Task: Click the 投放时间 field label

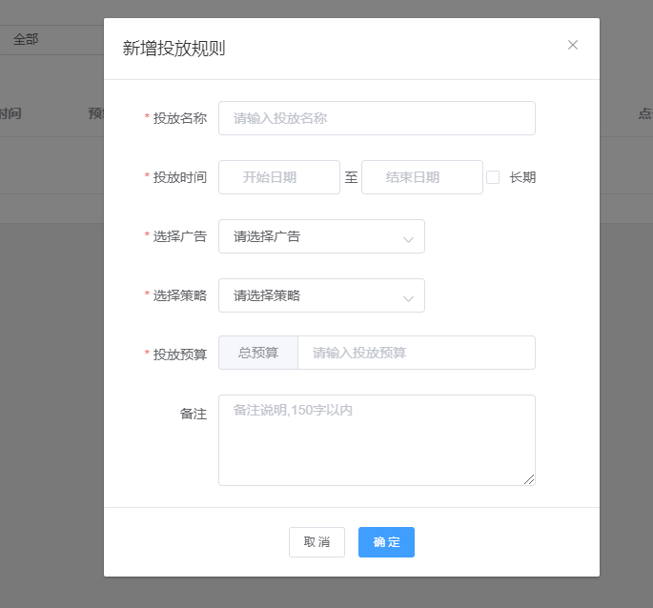Action: [x=180, y=177]
